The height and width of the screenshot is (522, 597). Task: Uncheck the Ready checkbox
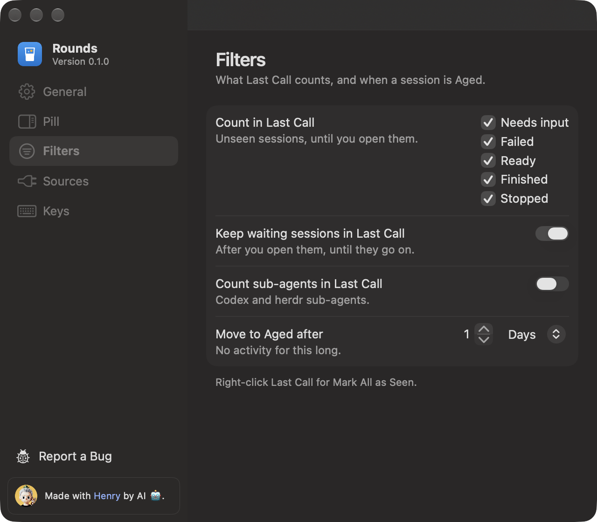point(488,161)
